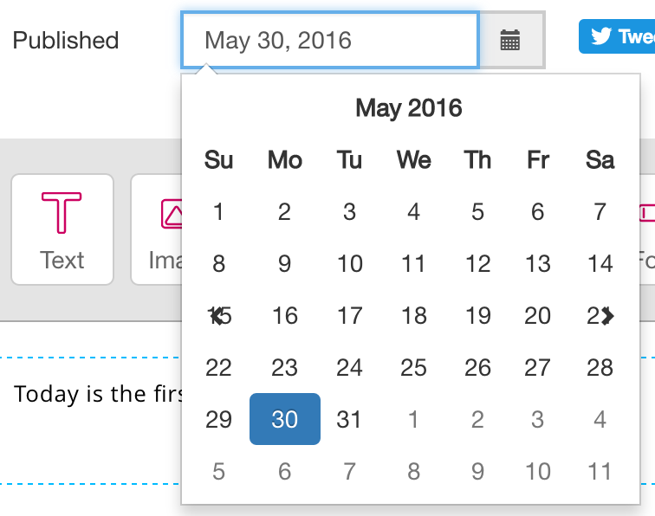Viewport: 655px width, 516px height.
Task: Select the Image content block icon
Action: pos(157,229)
